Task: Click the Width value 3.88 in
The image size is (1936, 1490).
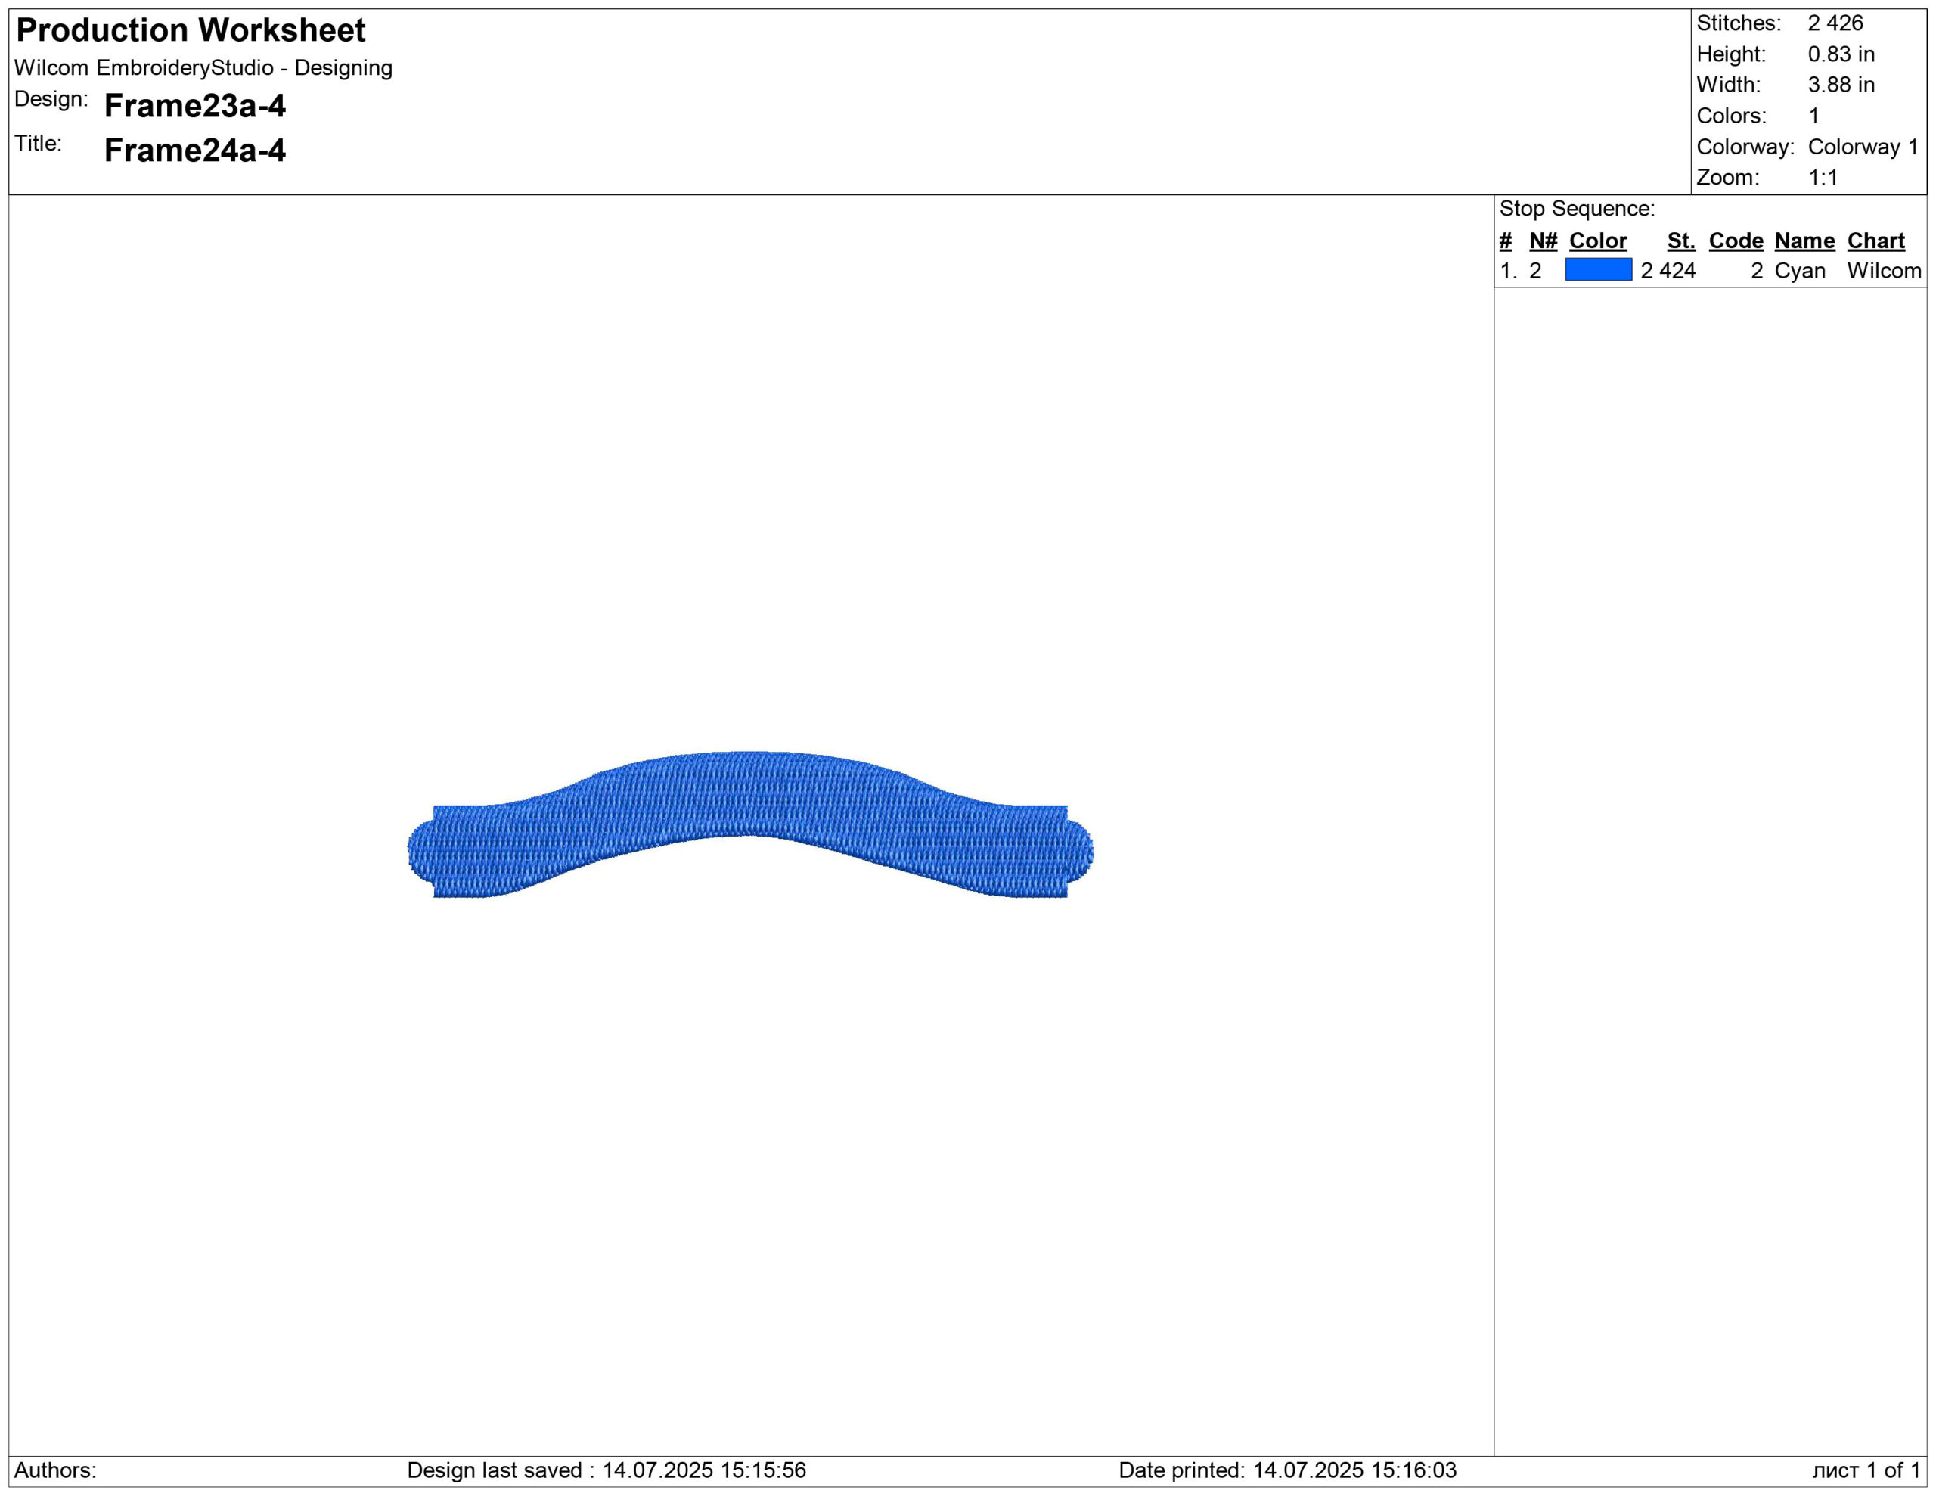Action: pyautogui.click(x=1841, y=84)
